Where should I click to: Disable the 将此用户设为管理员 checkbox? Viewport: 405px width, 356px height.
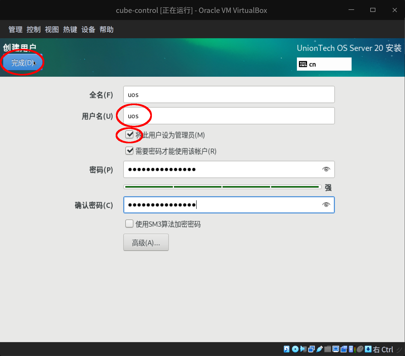(129, 135)
